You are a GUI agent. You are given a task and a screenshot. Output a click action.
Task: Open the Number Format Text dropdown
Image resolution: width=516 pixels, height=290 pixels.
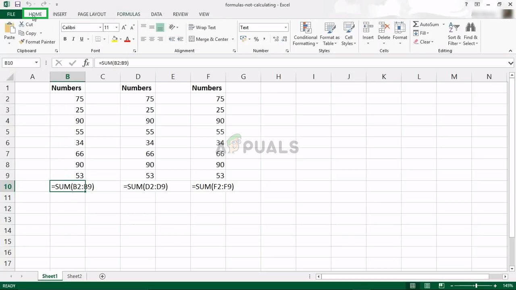(x=285, y=27)
